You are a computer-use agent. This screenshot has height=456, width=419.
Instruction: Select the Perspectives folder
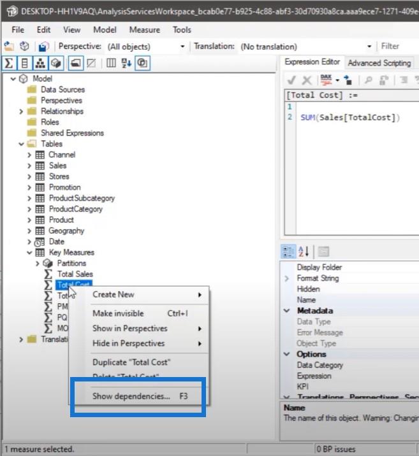click(61, 101)
